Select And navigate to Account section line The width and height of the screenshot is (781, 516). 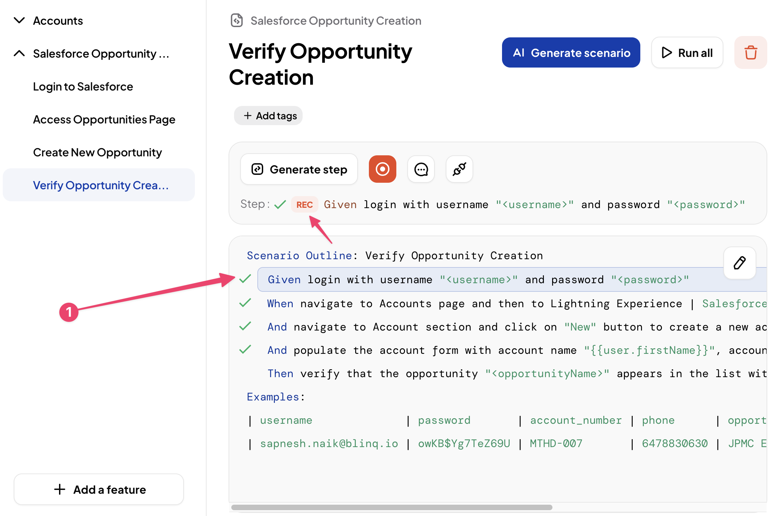point(517,327)
